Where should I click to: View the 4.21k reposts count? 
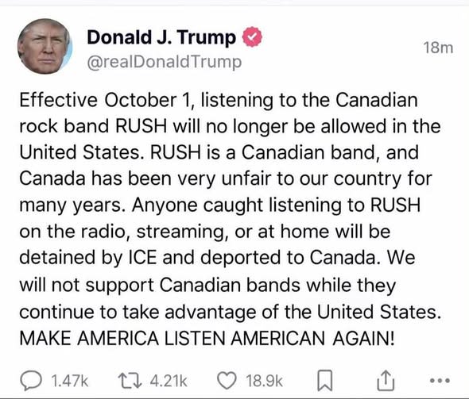click(x=169, y=381)
